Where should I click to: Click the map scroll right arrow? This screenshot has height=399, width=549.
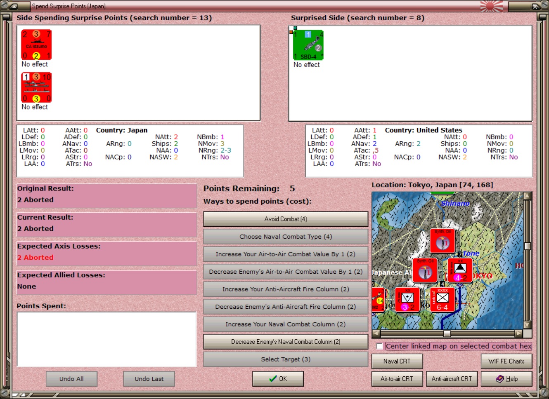click(519, 333)
